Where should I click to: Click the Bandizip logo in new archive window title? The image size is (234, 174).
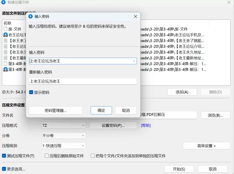3,2
